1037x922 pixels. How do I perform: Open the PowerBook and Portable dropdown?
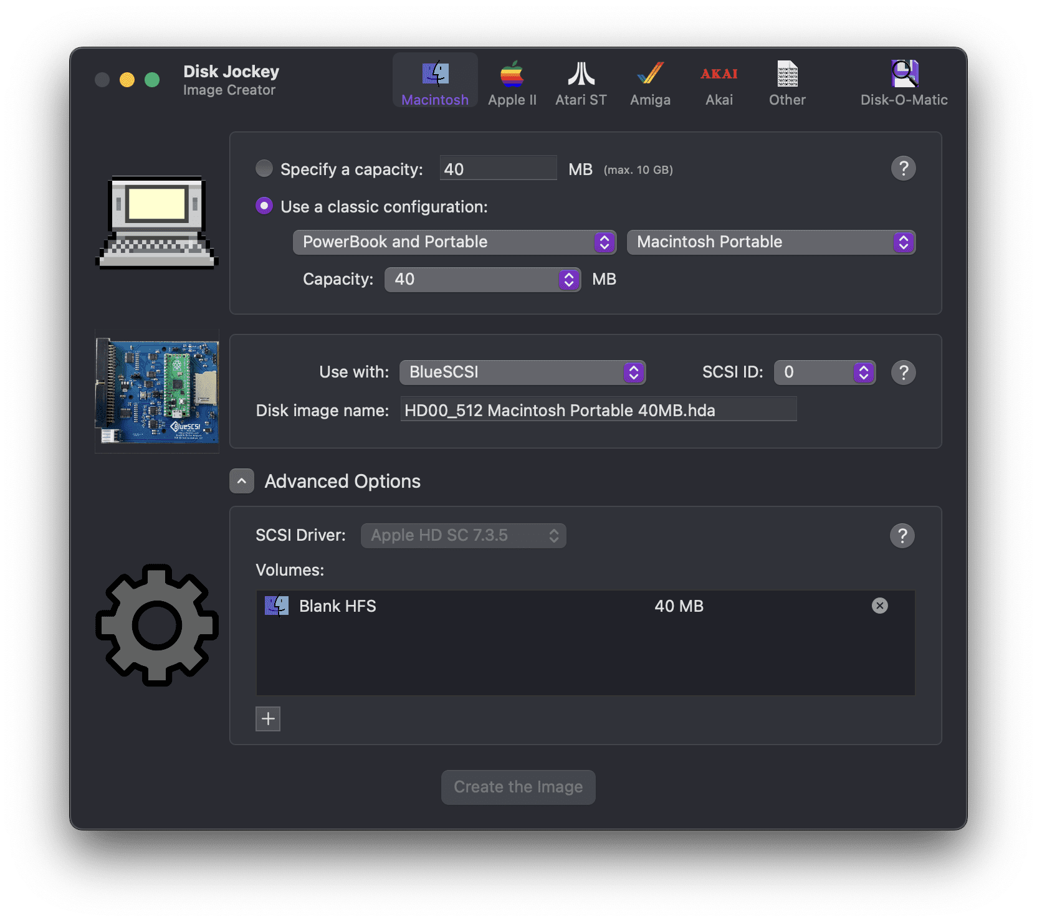(x=454, y=242)
